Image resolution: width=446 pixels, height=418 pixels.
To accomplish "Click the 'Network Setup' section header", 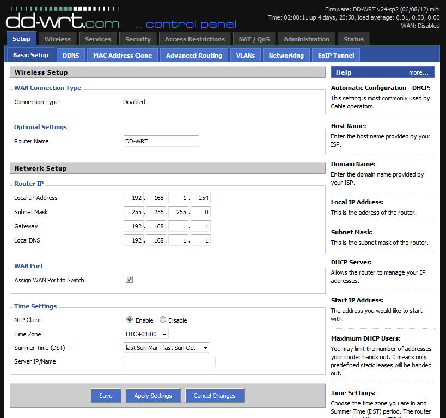I will pyautogui.click(x=168, y=168).
